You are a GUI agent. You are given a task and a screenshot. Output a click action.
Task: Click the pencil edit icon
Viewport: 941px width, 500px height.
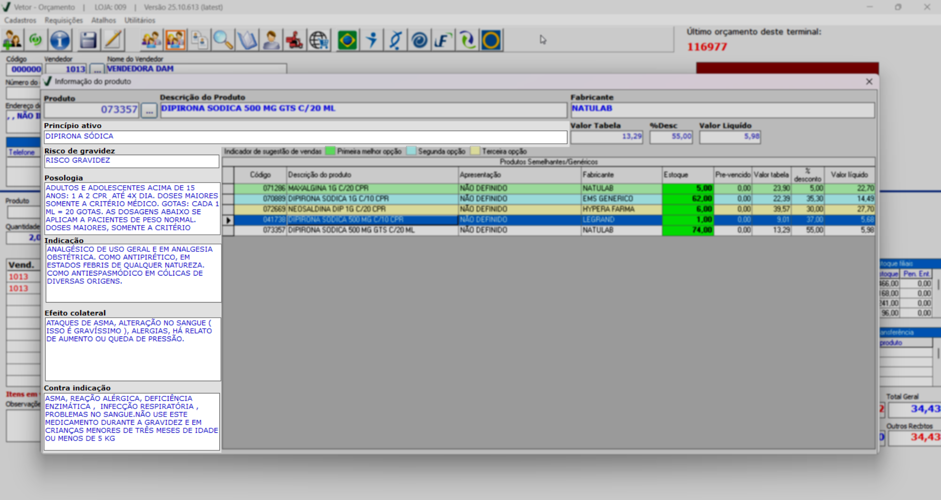click(x=113, y=40)
